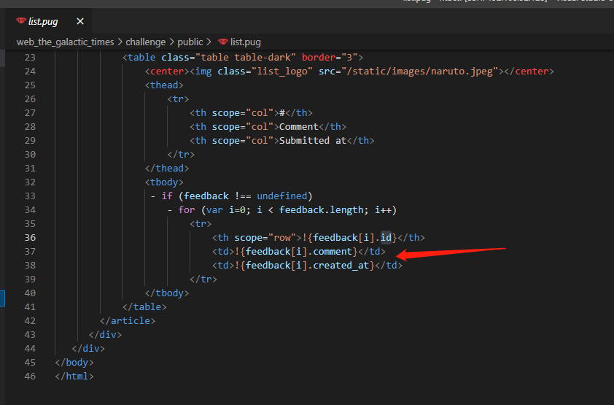Click the closing div tag on line 43

click(x=105, y=334)
